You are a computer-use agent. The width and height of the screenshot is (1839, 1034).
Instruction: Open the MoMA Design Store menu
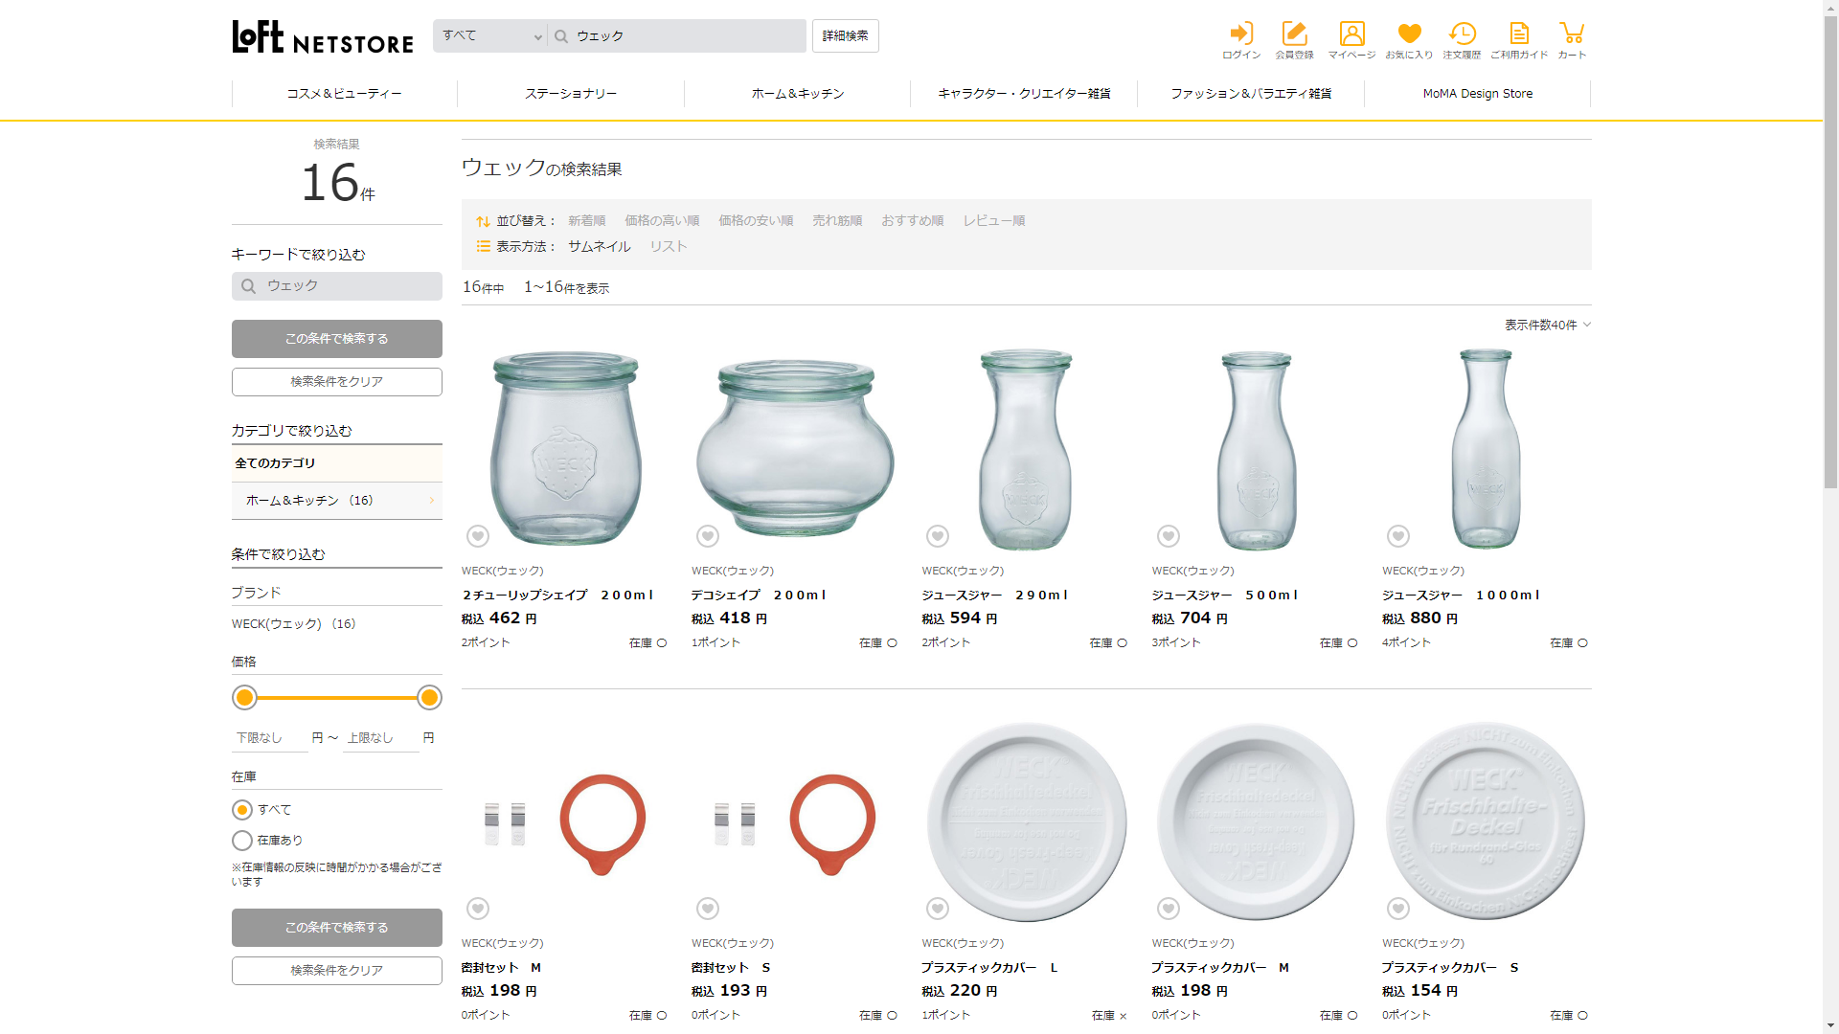click(1477, 94)
